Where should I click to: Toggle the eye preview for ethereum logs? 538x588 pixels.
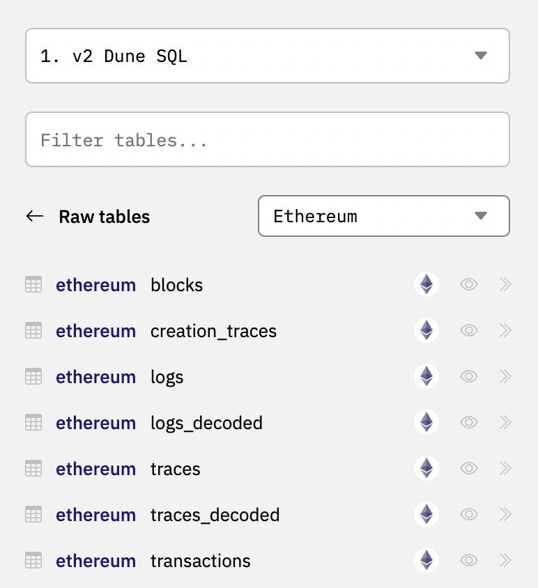468,376
